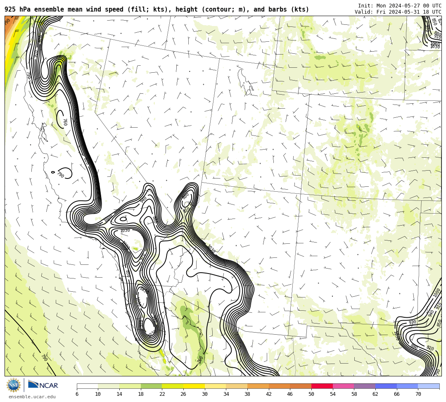Click the colorbar tick label 54

[x=332, y=394]
